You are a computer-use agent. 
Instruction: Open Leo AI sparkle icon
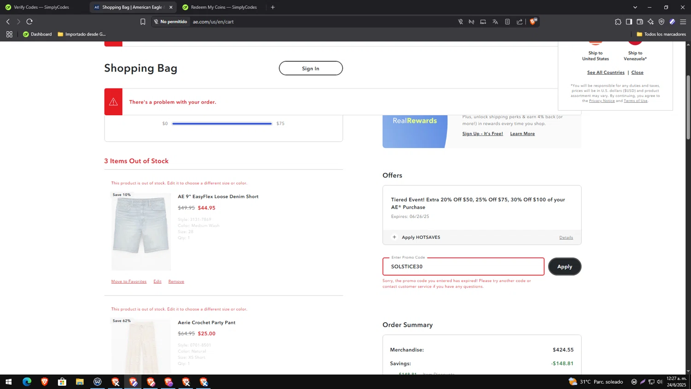pyautogui.click(x=650, y=22)
